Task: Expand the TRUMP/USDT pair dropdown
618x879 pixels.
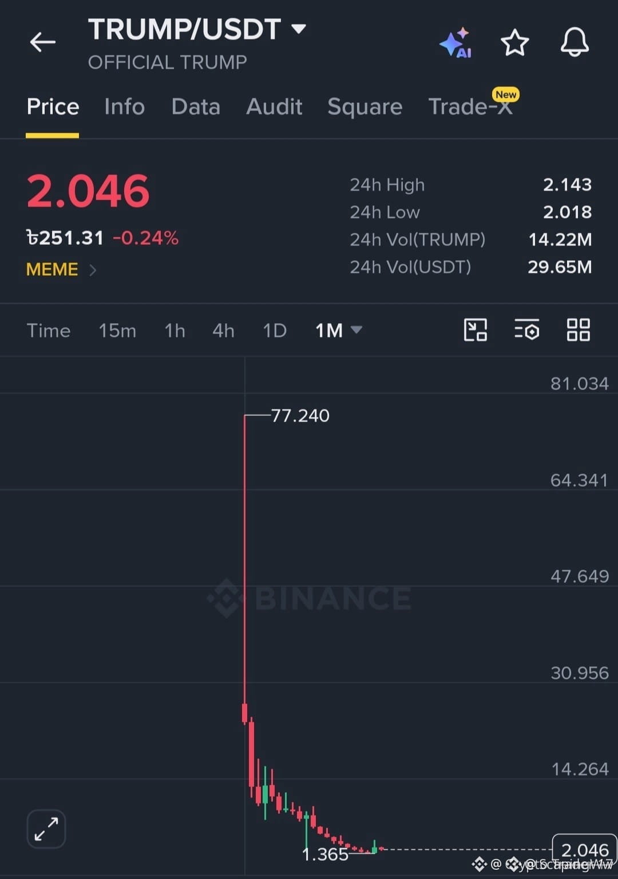Action: click(299, 29)
